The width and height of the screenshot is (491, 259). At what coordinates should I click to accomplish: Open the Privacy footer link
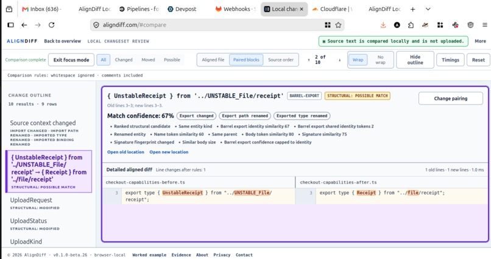click(x=222, y=255)
